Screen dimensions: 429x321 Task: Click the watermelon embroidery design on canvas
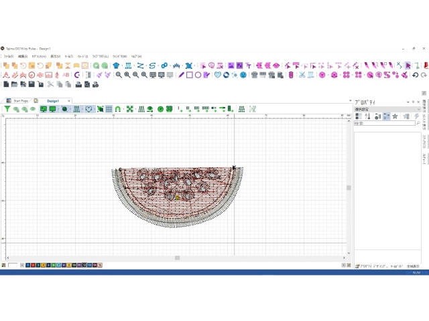pyautogui.click(x=177, y=197)
